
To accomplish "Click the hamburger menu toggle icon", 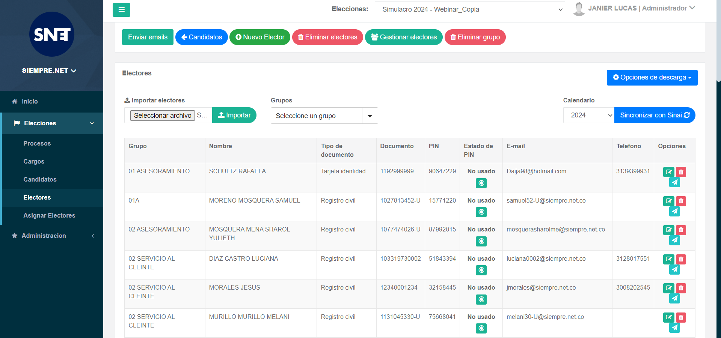I will (x=121, y=10).
